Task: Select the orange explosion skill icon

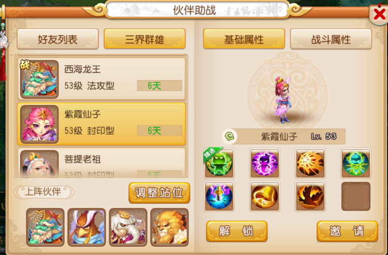Action: (310, 163)
